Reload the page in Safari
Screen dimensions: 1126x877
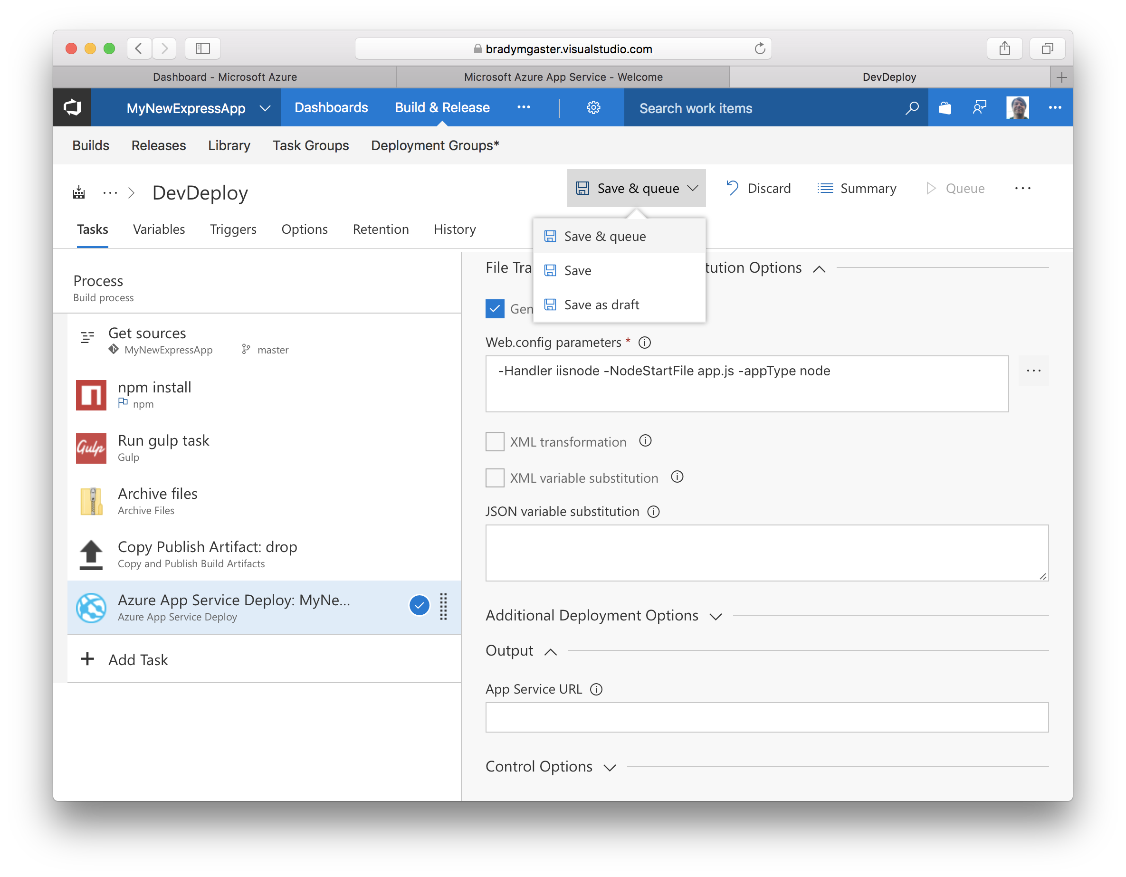(x=759, y=48)
